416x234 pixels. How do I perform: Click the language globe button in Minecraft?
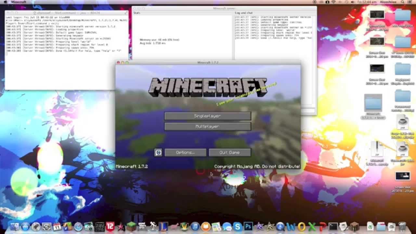pos(158,152)
